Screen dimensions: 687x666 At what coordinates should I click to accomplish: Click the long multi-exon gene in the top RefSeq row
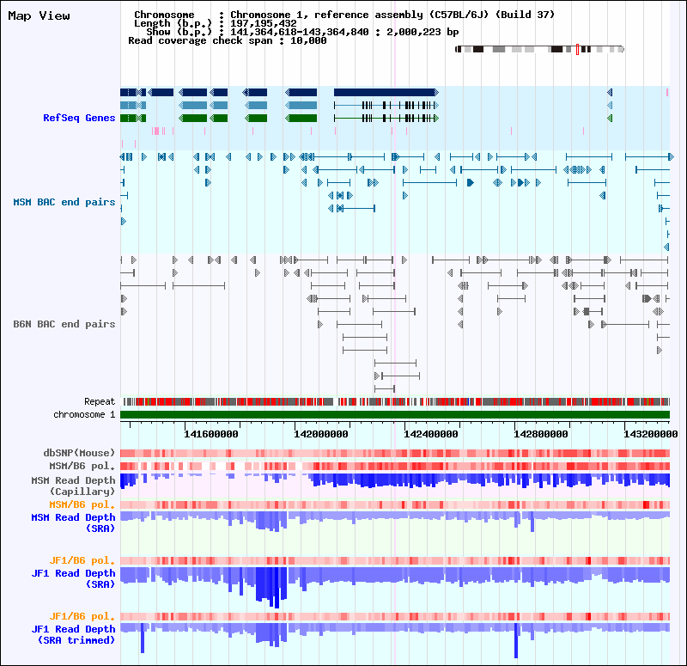point(386,92)
